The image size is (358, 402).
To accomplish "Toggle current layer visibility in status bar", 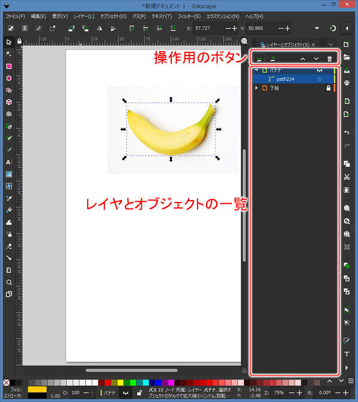I will tap(125, 393).
